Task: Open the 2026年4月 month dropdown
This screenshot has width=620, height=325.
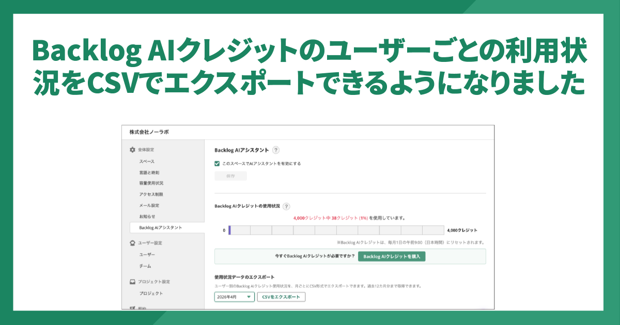Action: (235, 297)
